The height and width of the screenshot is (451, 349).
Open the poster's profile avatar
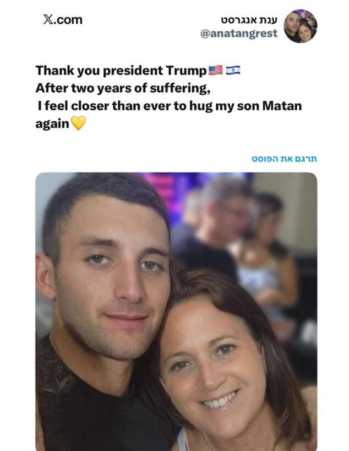coord(300,26)
